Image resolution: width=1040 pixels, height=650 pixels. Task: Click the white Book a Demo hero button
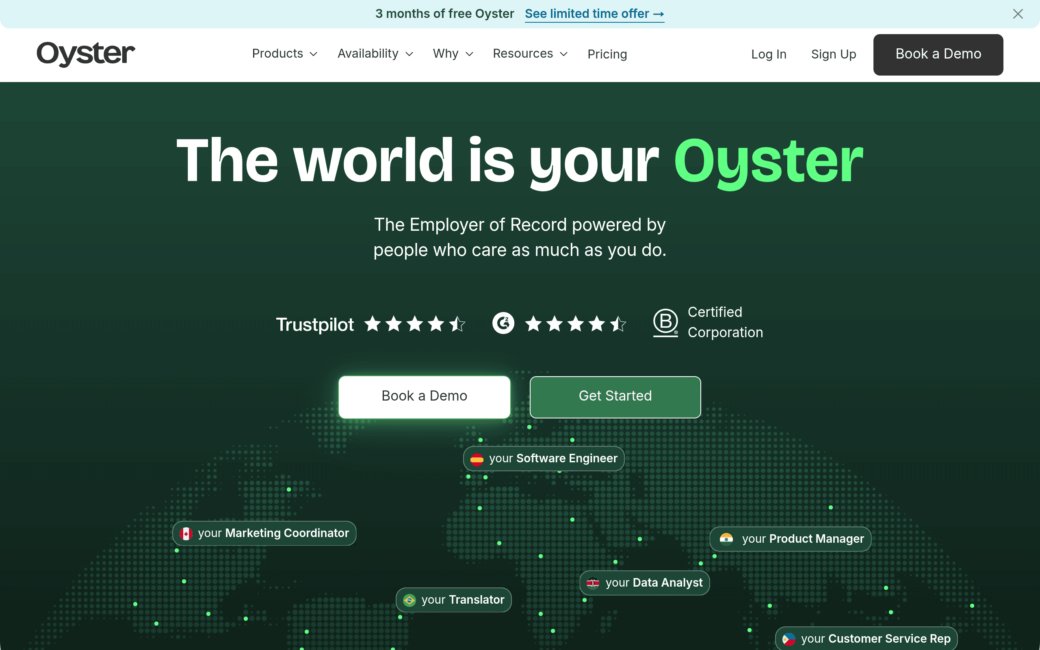[x=424, y=397]
